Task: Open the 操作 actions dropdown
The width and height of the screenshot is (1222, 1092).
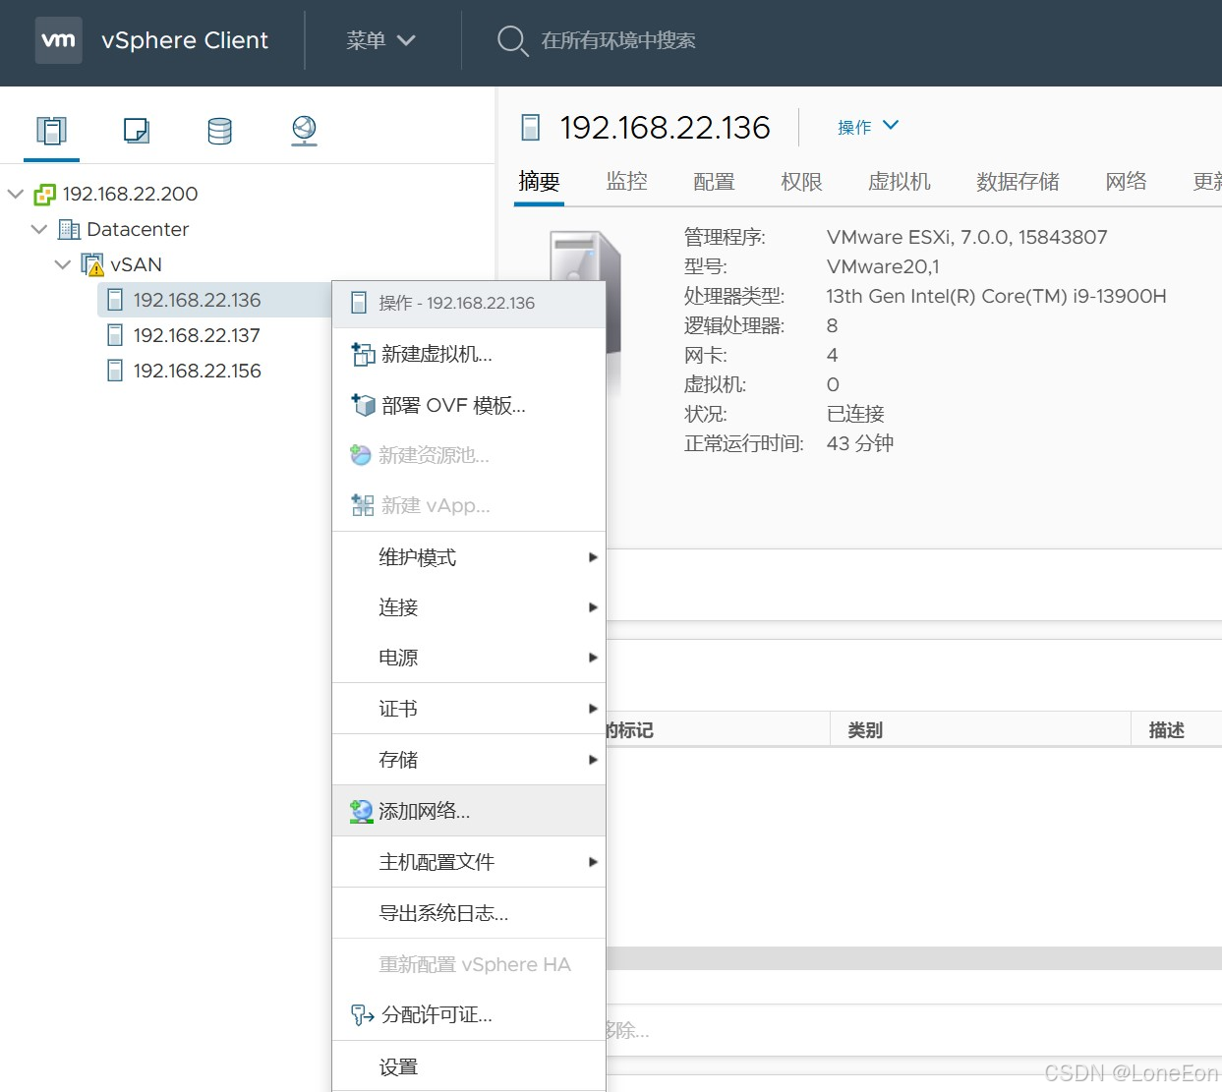Action: (x=868, y=127)
